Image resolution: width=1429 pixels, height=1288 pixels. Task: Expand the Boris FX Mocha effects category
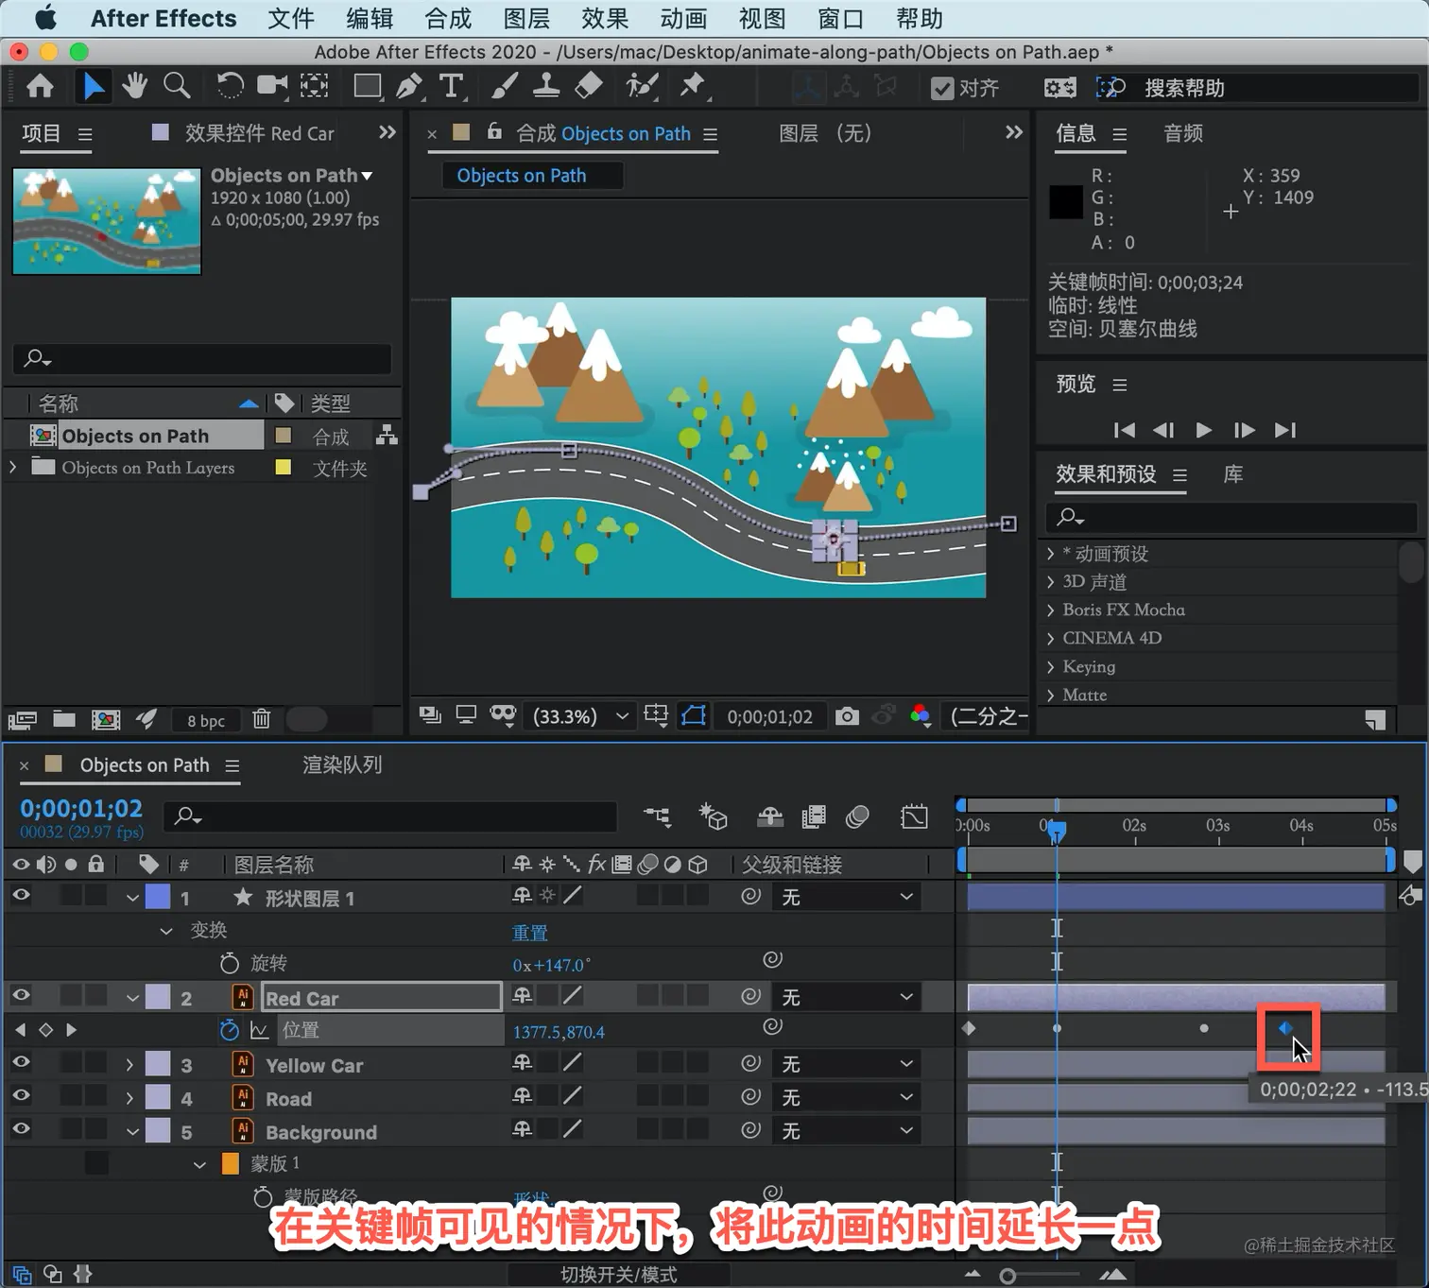[1051, 610]
